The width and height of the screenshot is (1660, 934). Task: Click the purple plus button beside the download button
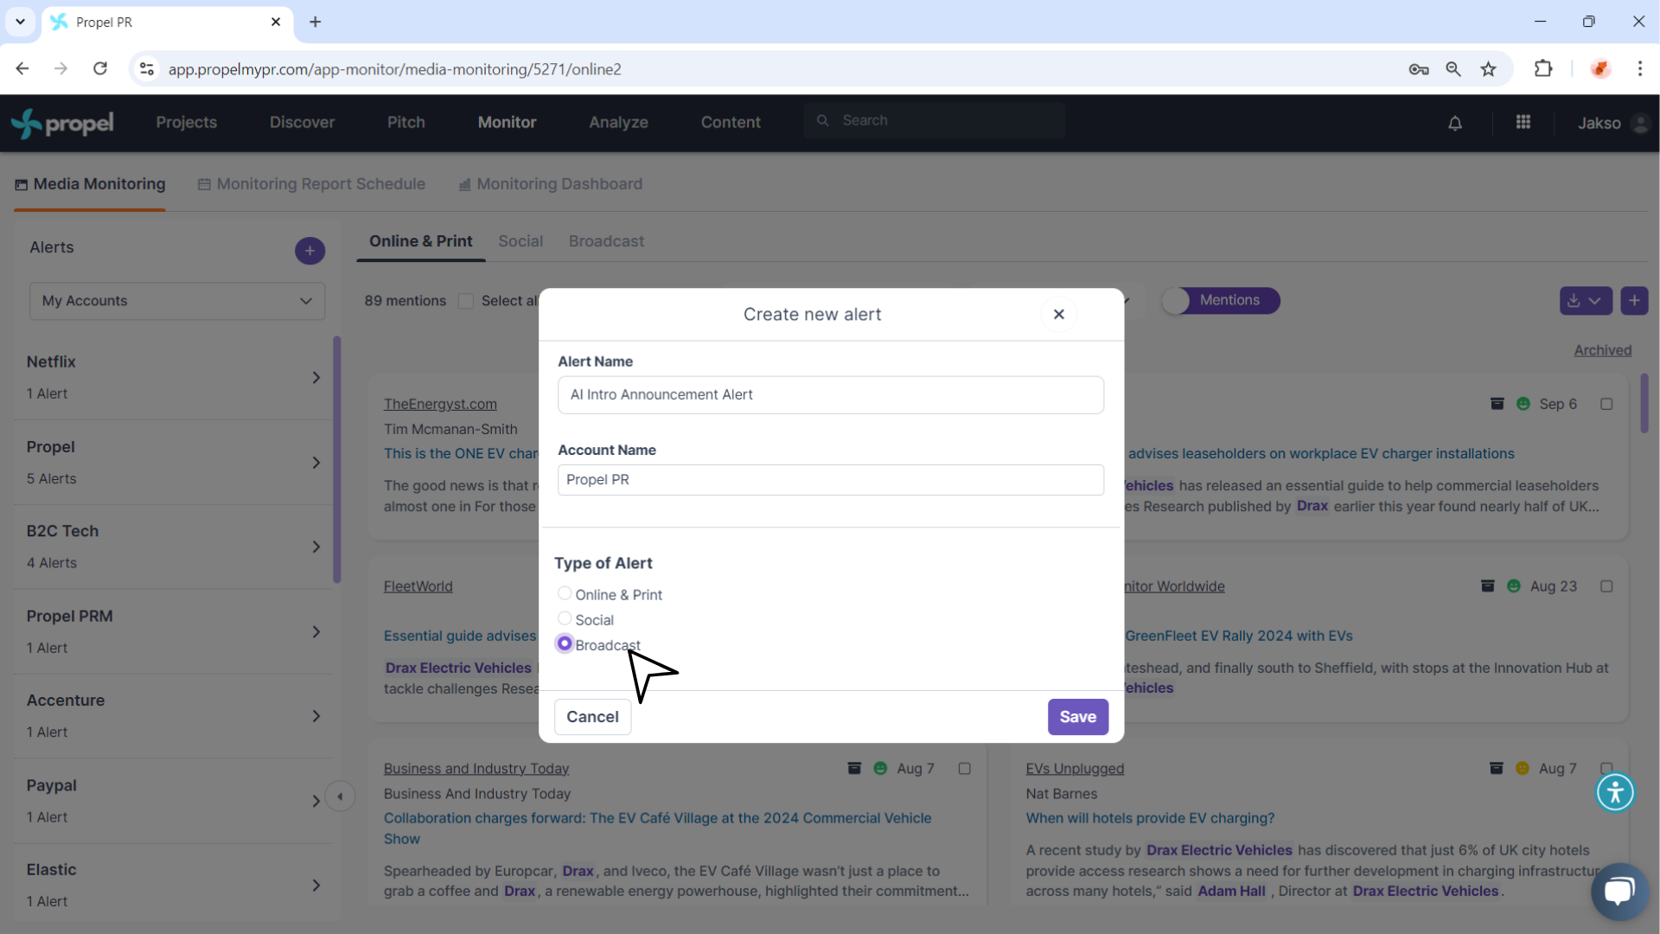pos(1634,300)
